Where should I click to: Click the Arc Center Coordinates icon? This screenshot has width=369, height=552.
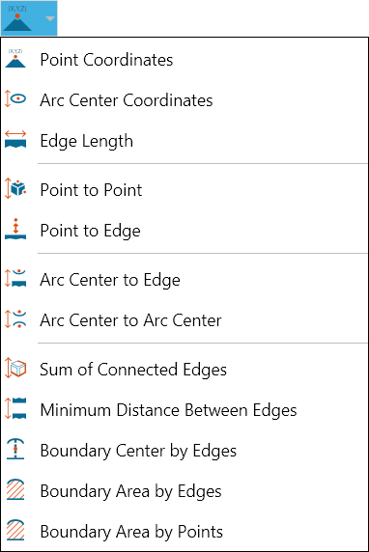[15, 99]
